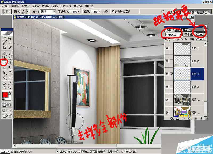Enable airbrush mode in options bar
The image size is (213, 154).
[x=106, y=11]
